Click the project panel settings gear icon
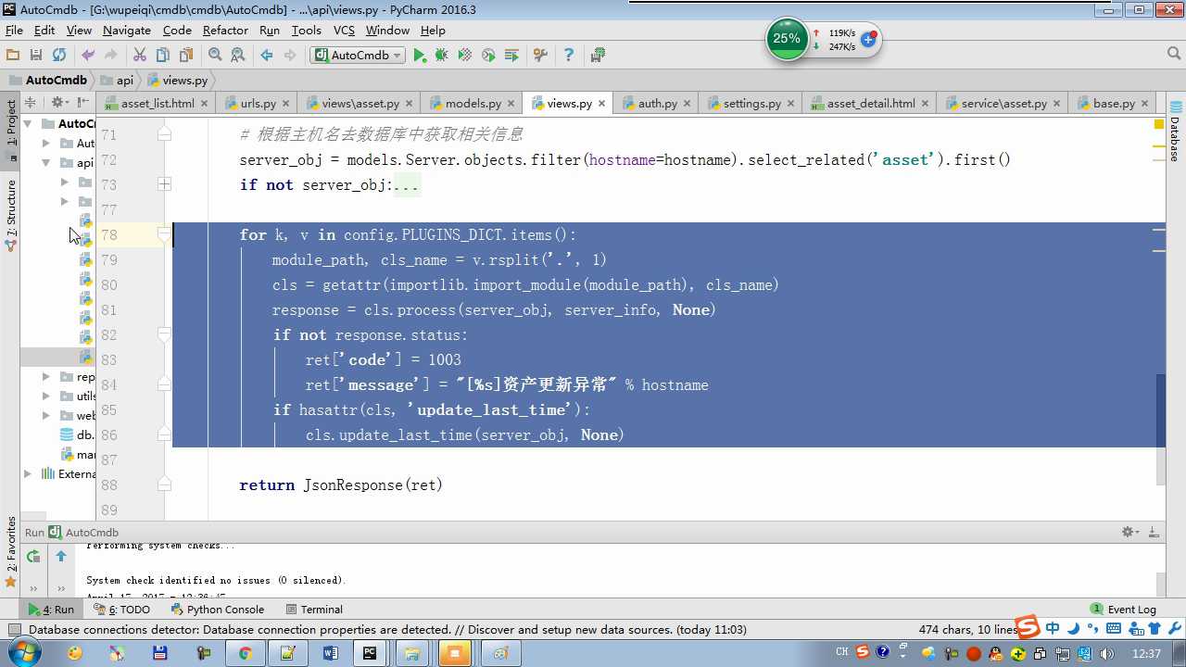Screen dimensions: 1186x667 [x=58, y=103]
